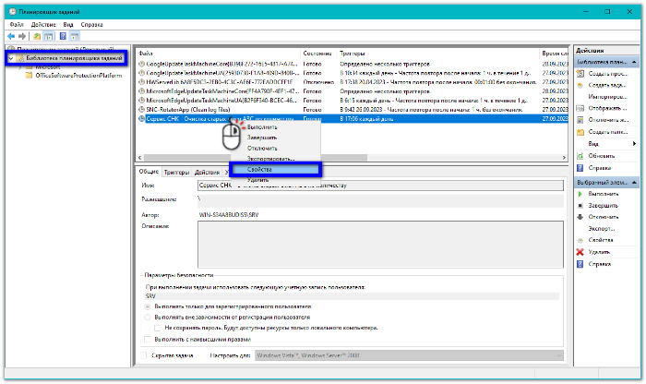Collapse the Task Scheduler Library tree node
The height and width of the screenshot is (384, 646).
[x=11, y=57]
